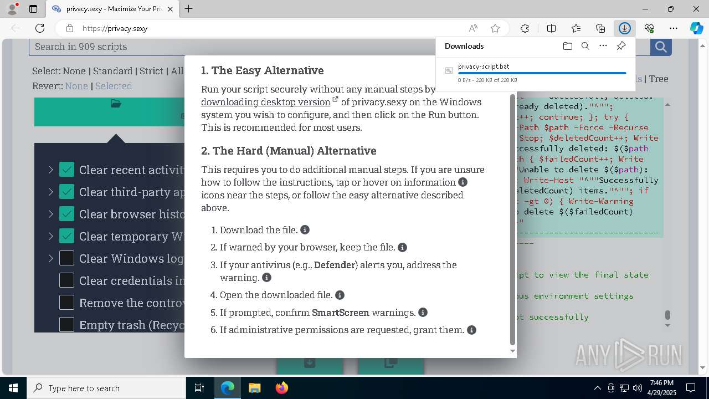Close the privacy.sexy tab
Screen dimensions: 709x399
pos(170,9)
